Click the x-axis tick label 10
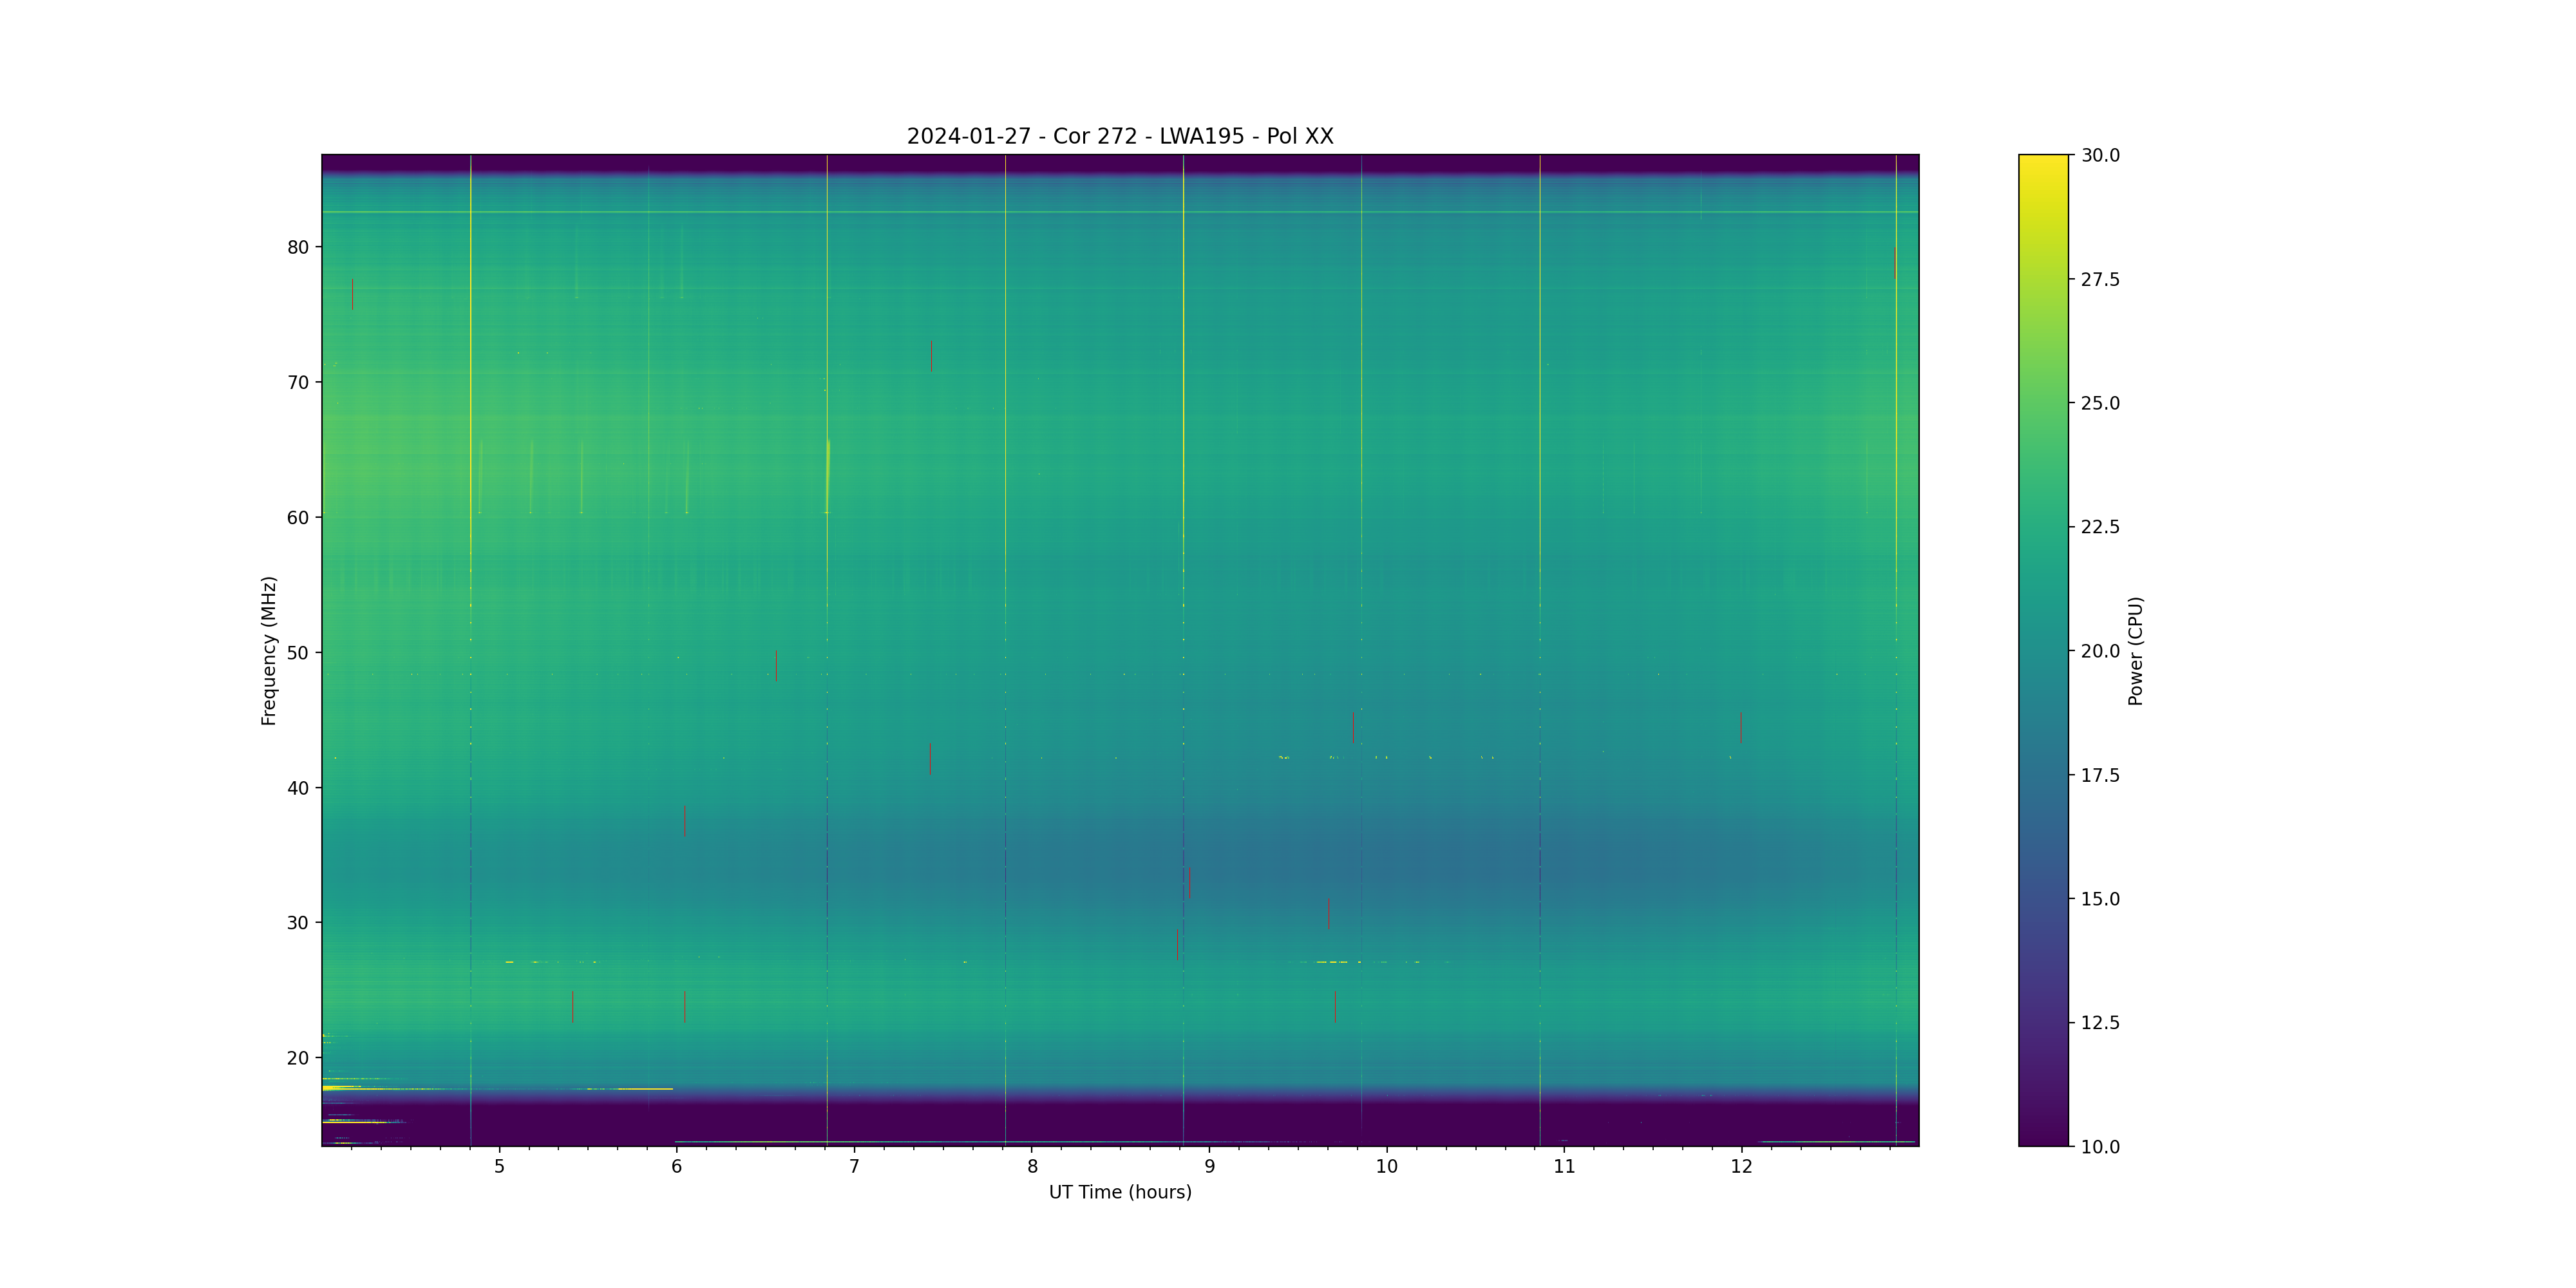 coord(1386,1167)
